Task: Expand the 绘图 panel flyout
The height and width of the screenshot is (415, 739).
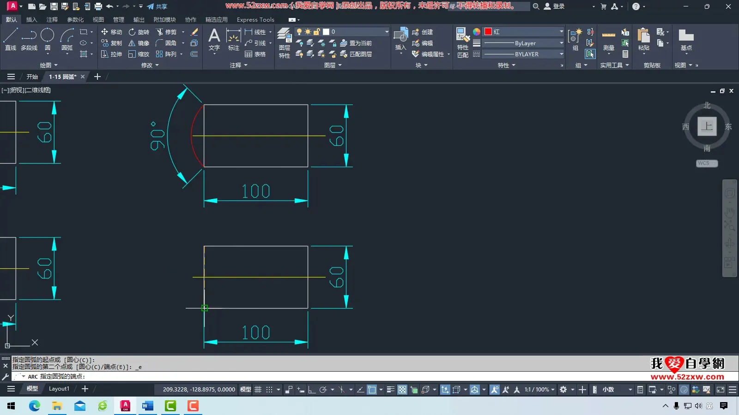Action: point(48,65)
